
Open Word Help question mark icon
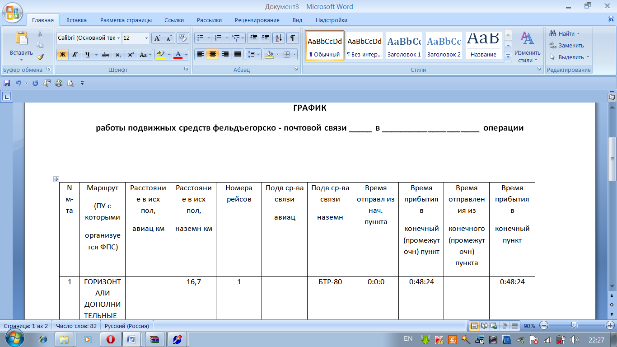tap(611, 19)
